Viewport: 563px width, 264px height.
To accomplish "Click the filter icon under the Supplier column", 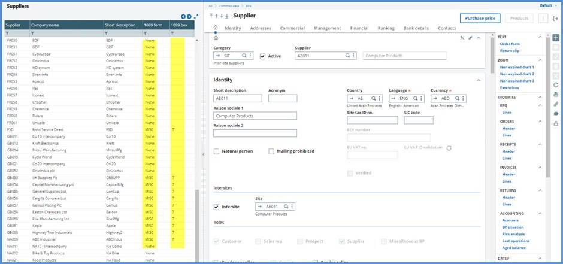I will tap(8, 34).
